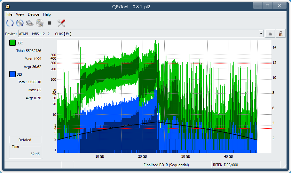The height and width of the screenshot is (173, 291).
Task: Click the drive device info icon
Action: [x=29, y=23]
